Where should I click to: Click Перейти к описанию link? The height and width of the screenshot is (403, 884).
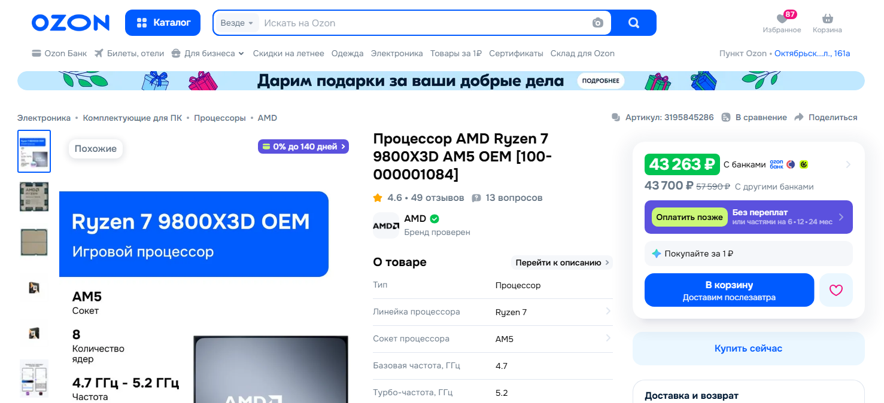(562, 262)
